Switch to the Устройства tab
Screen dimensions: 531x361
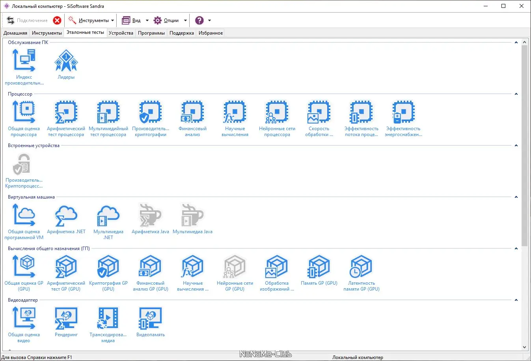[121, 33]
